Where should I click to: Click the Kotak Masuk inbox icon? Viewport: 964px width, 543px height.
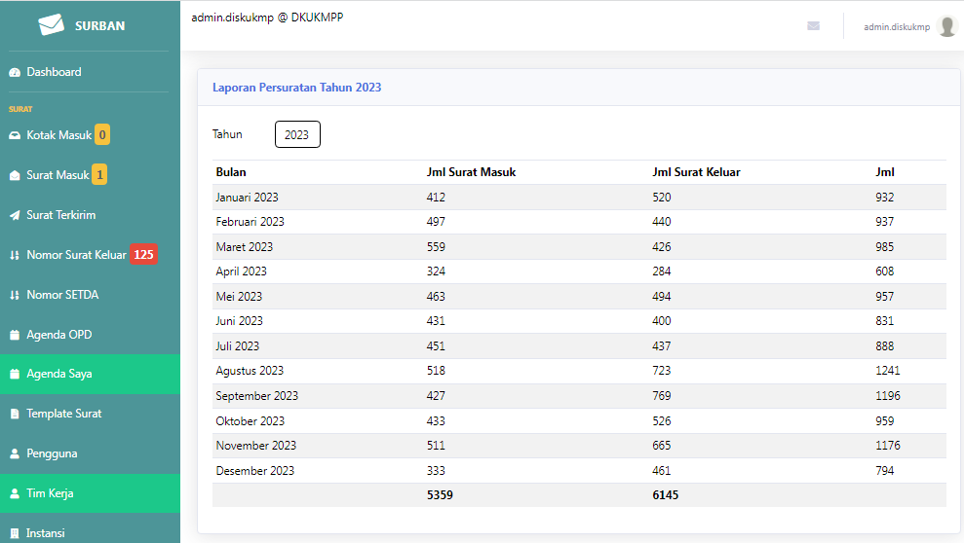click(15, 135)
